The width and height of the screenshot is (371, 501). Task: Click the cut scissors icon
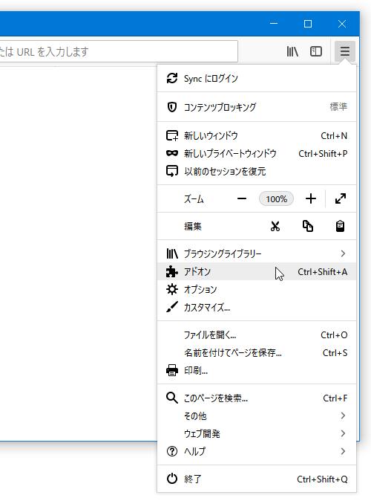click(275, 226)
